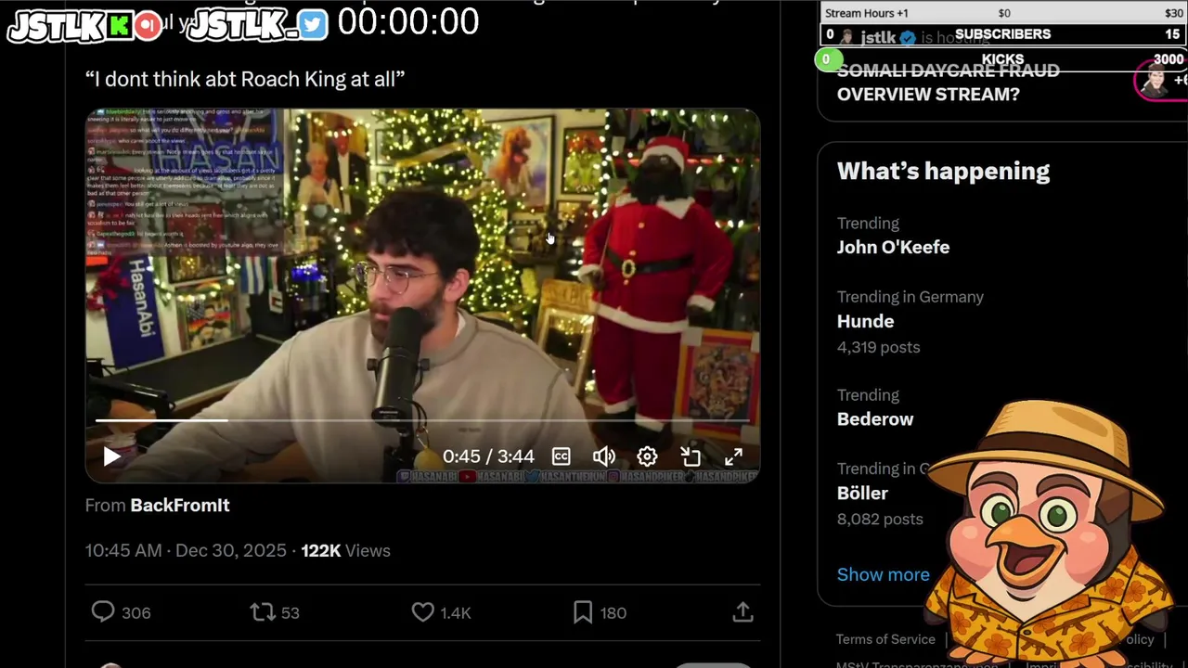The image size is (1188, 668).
Task: Open trending topic Bederow
Action: tap(875, 418)
